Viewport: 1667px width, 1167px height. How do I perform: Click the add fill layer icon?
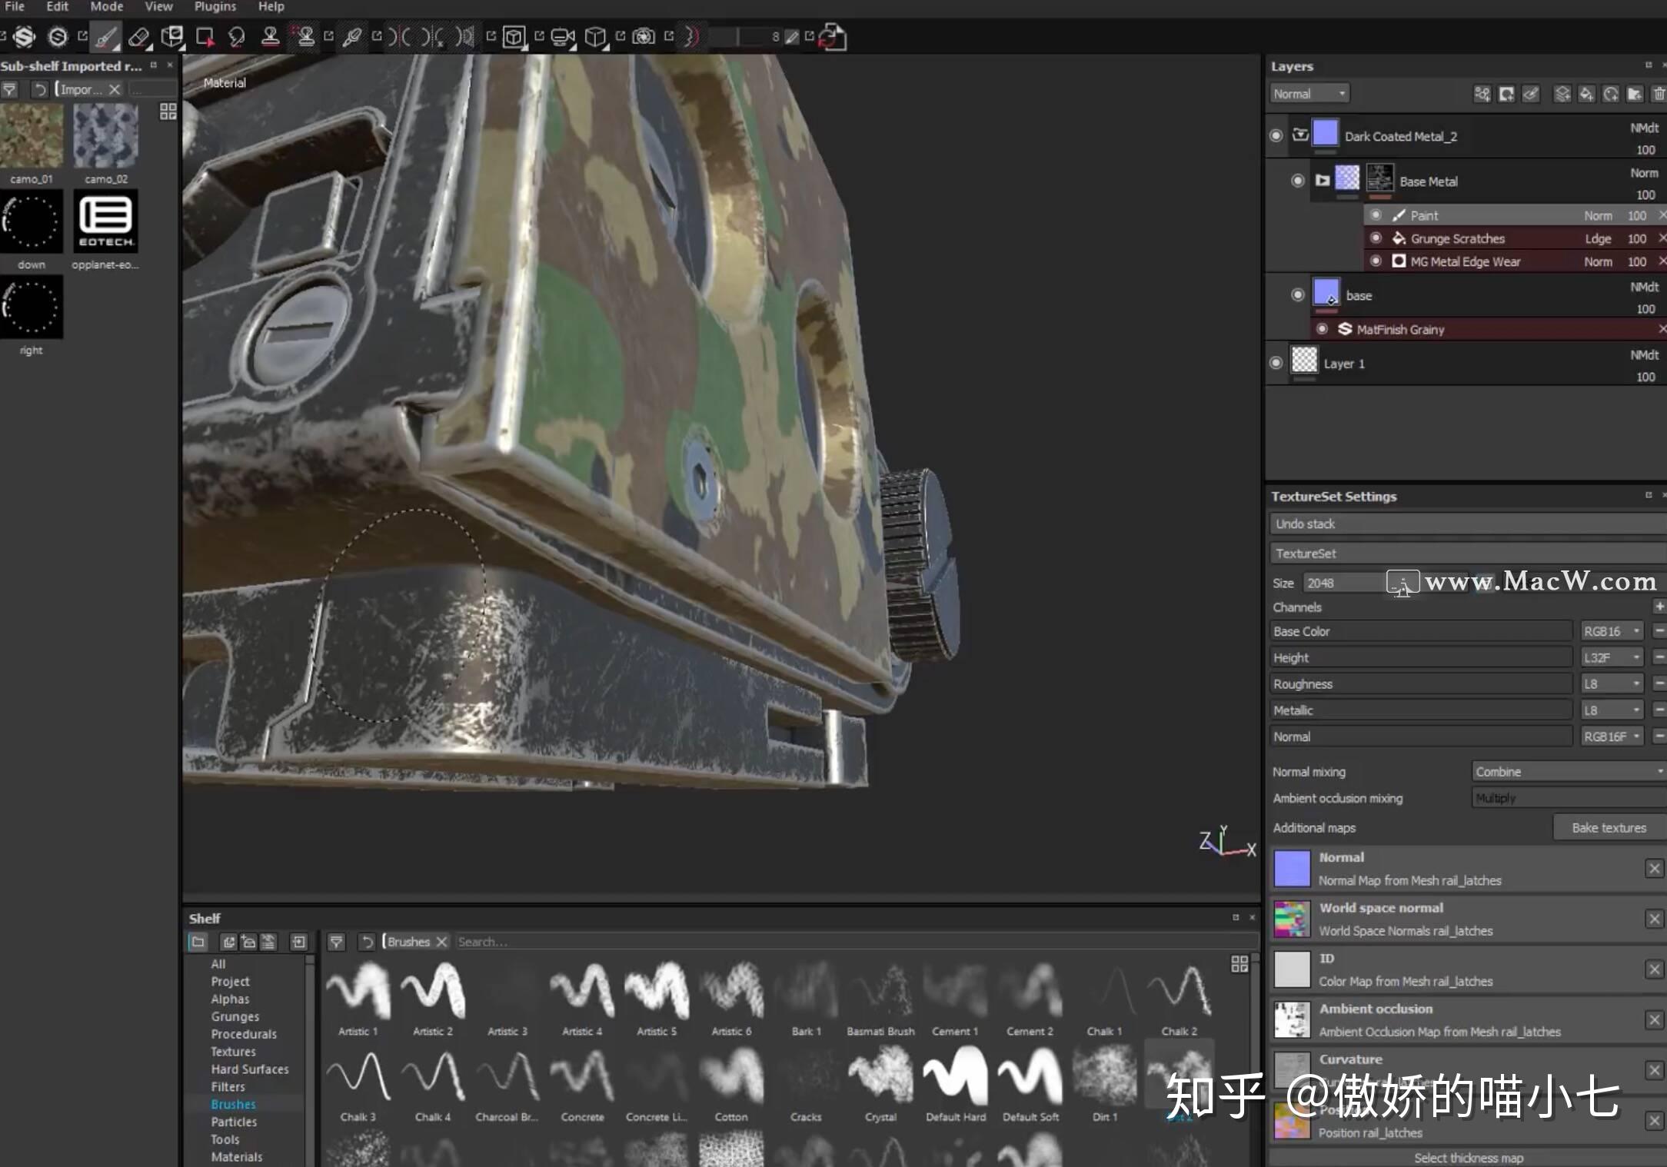(1587, 93)
